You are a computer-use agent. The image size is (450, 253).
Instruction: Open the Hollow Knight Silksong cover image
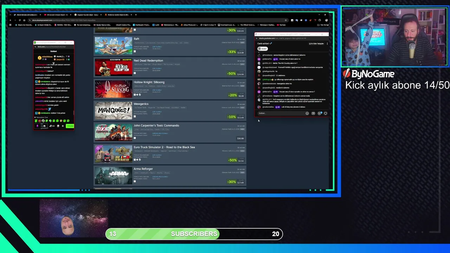(114, 89)
